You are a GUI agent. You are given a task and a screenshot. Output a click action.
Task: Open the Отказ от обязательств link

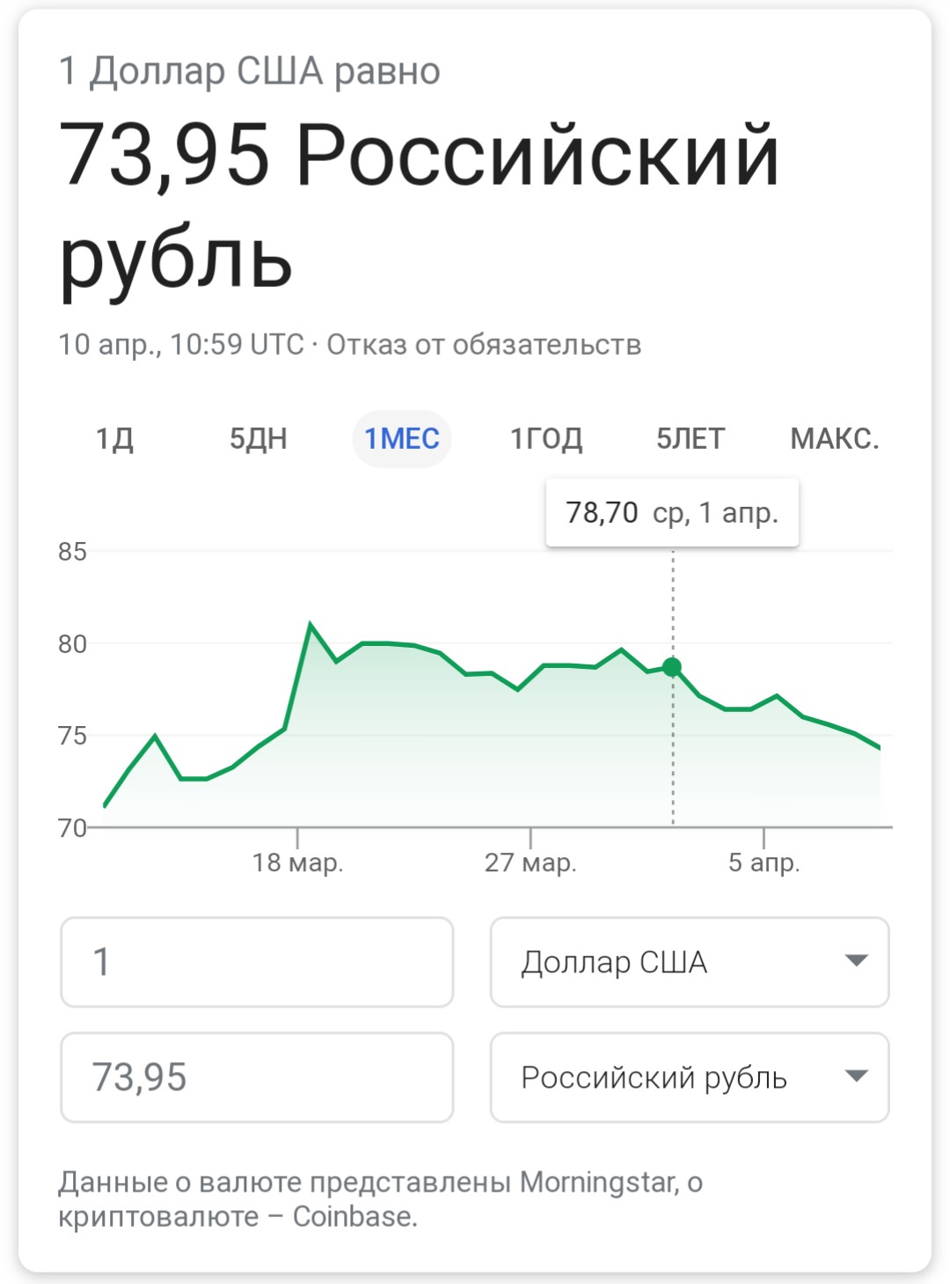tap(484, 344)
